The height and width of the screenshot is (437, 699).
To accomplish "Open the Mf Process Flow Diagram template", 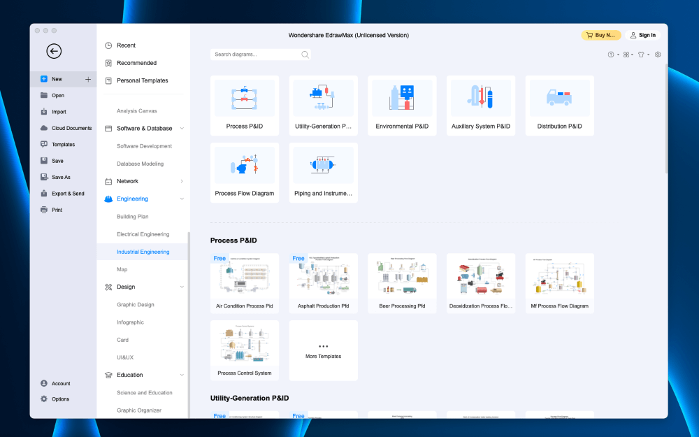I will [x=559, y=283].
